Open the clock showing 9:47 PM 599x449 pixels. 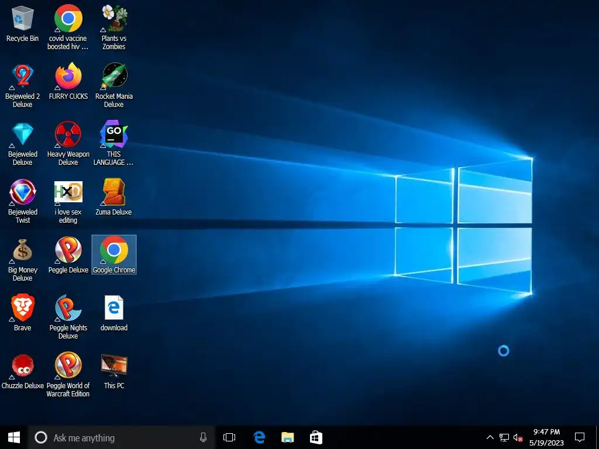pyautogui.click(x=546, y=437)
